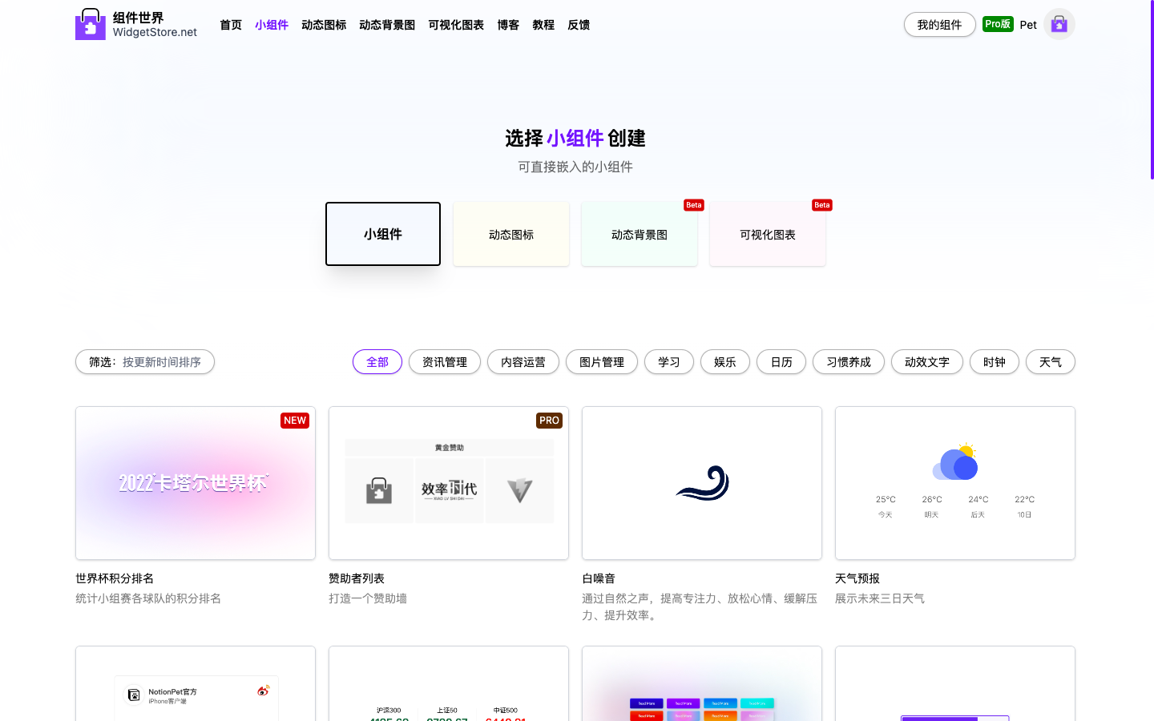Open 动态背景图 from the top navigation
The height and width of the screenshot is (721, 1154).
[387, 25]
